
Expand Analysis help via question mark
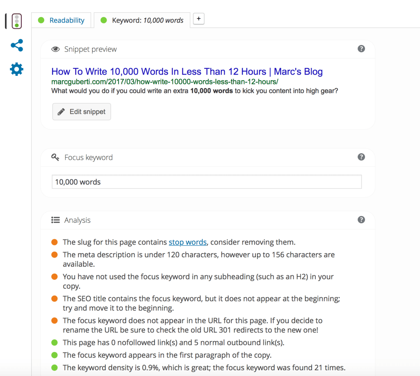coord(361,220)
